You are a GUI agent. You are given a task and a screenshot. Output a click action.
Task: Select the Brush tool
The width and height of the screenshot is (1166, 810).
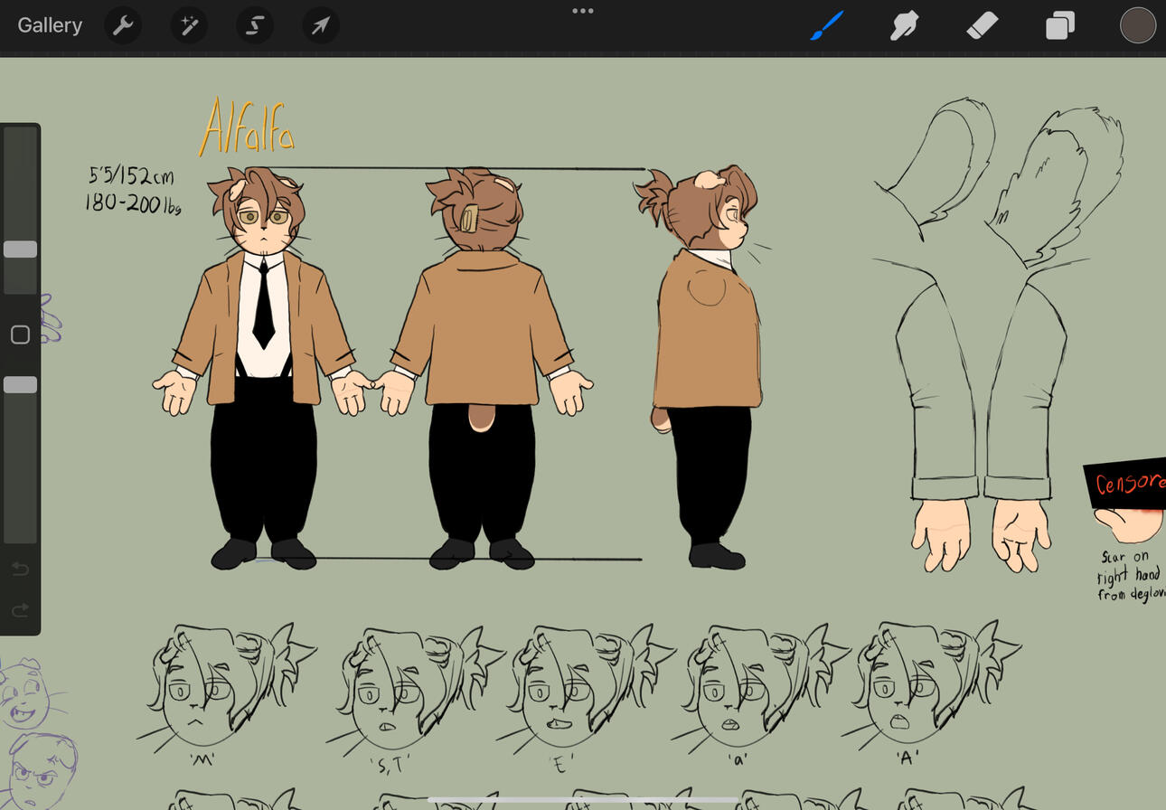(827, 25)
